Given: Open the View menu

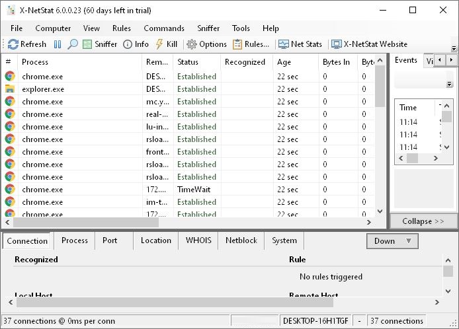Looking at the screenshot, I should pos(91,28).
